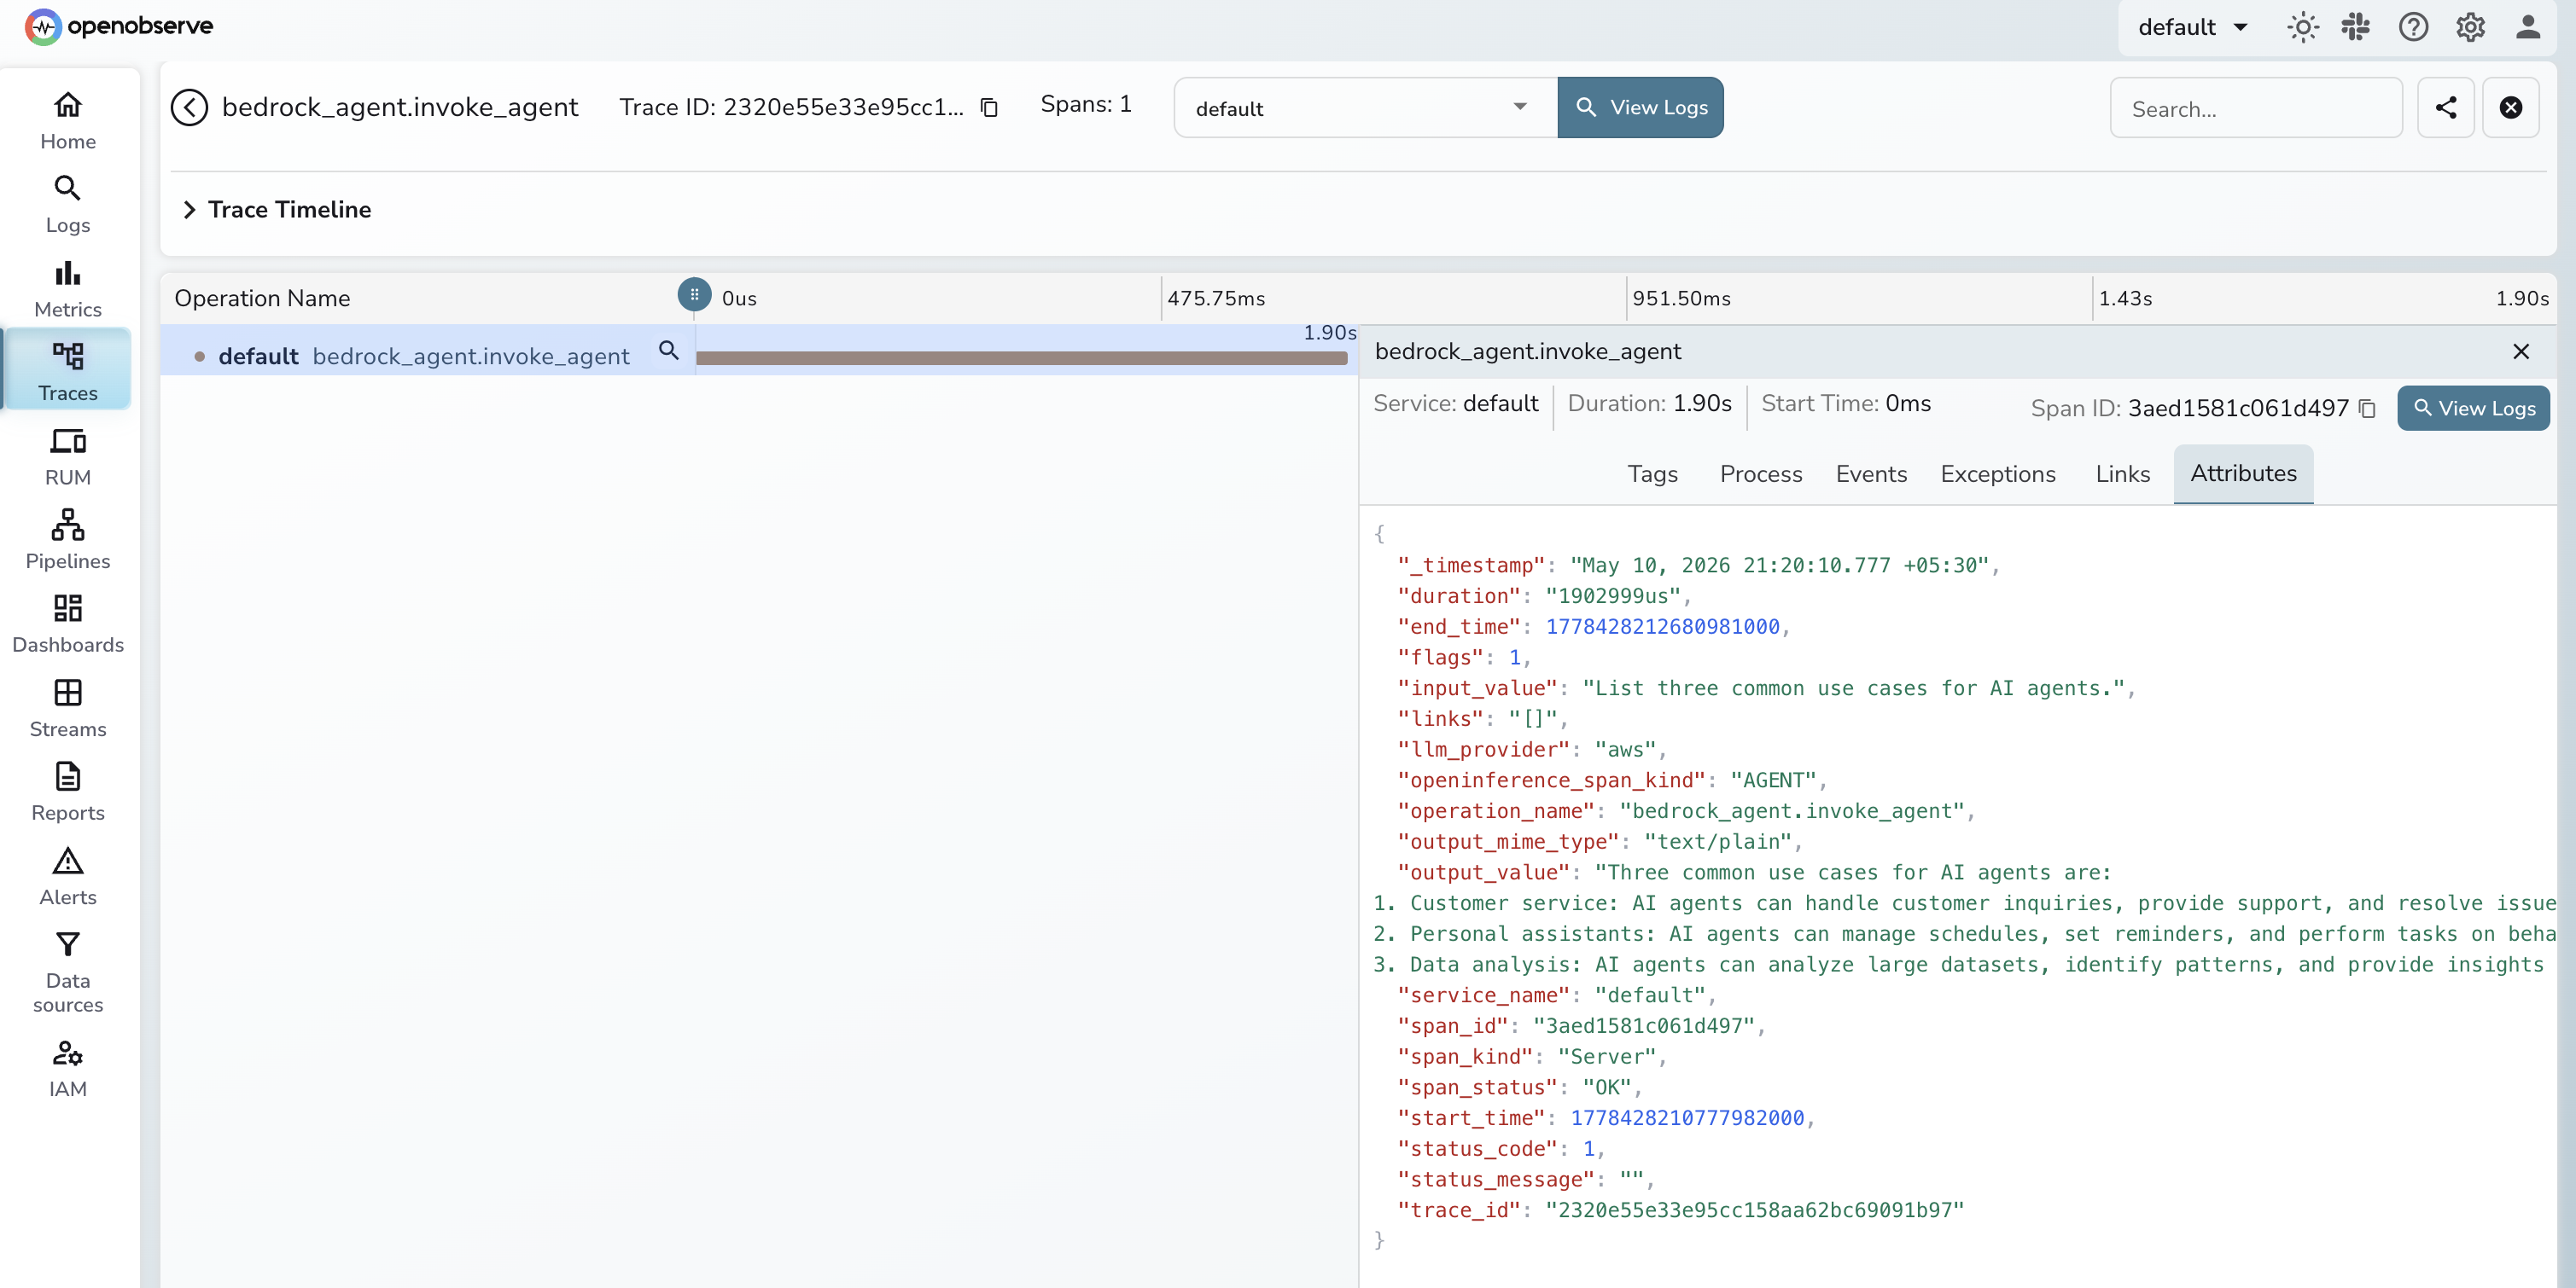
Task: Switch to the Process tab
Action: click(x=1760, y=473)
